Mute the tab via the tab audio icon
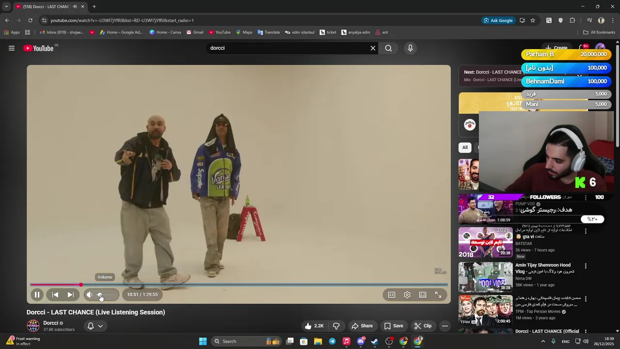The image size is (620, 349). [75, 7]
